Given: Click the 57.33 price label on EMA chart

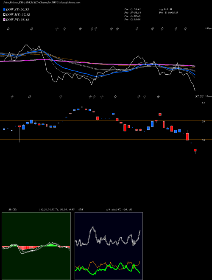Looking at the screenshot, I should point(199,96).
